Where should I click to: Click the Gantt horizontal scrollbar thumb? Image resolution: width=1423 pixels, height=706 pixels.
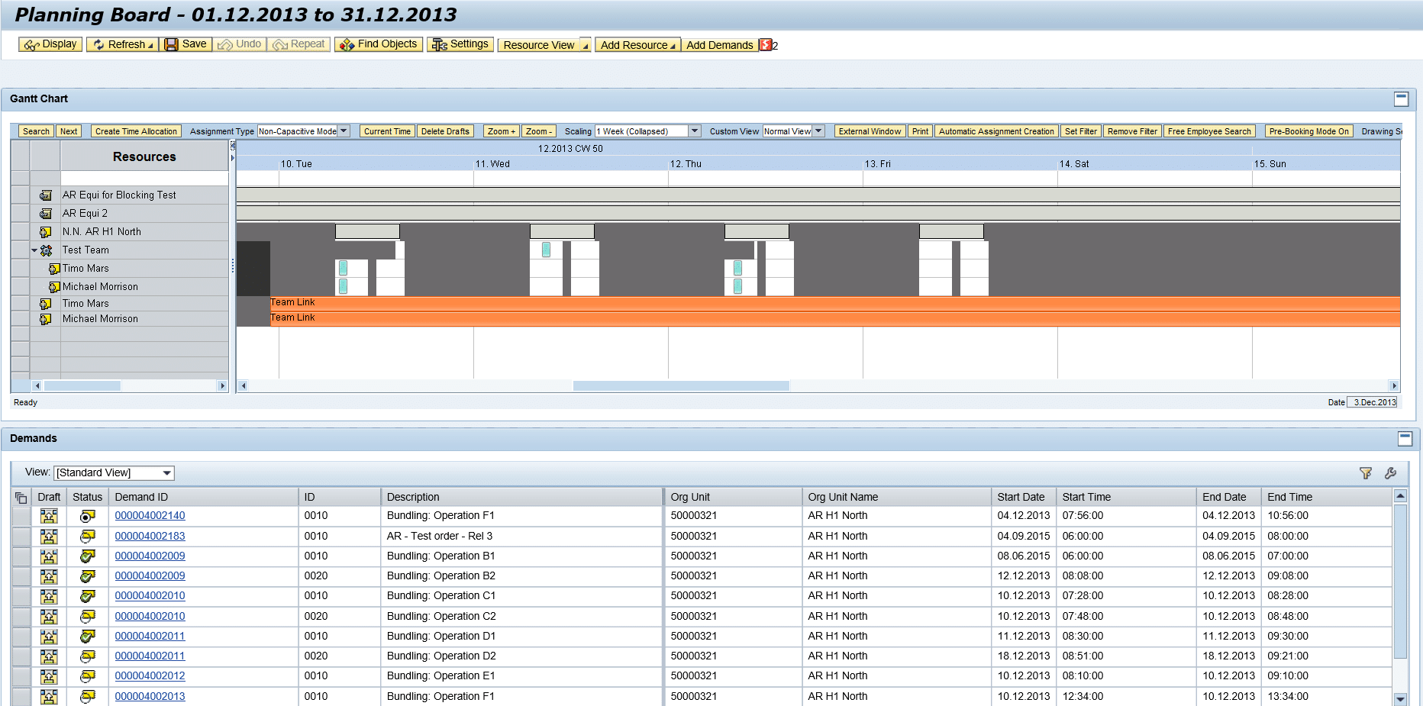point(681,386)
